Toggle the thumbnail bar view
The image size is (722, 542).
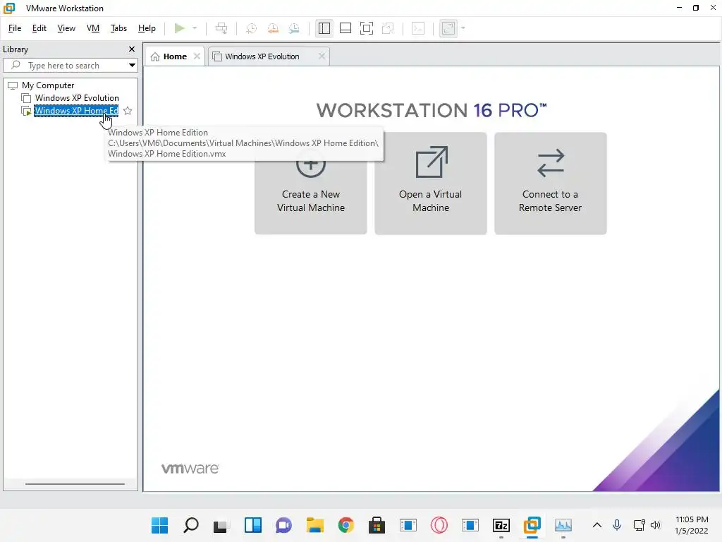345,28
